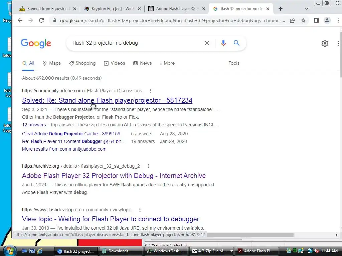
Task: Select the Maps search filter
Action: tap(51, 63)
